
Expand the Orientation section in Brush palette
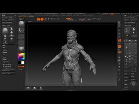pyautogui.click(x=5, y=56)
